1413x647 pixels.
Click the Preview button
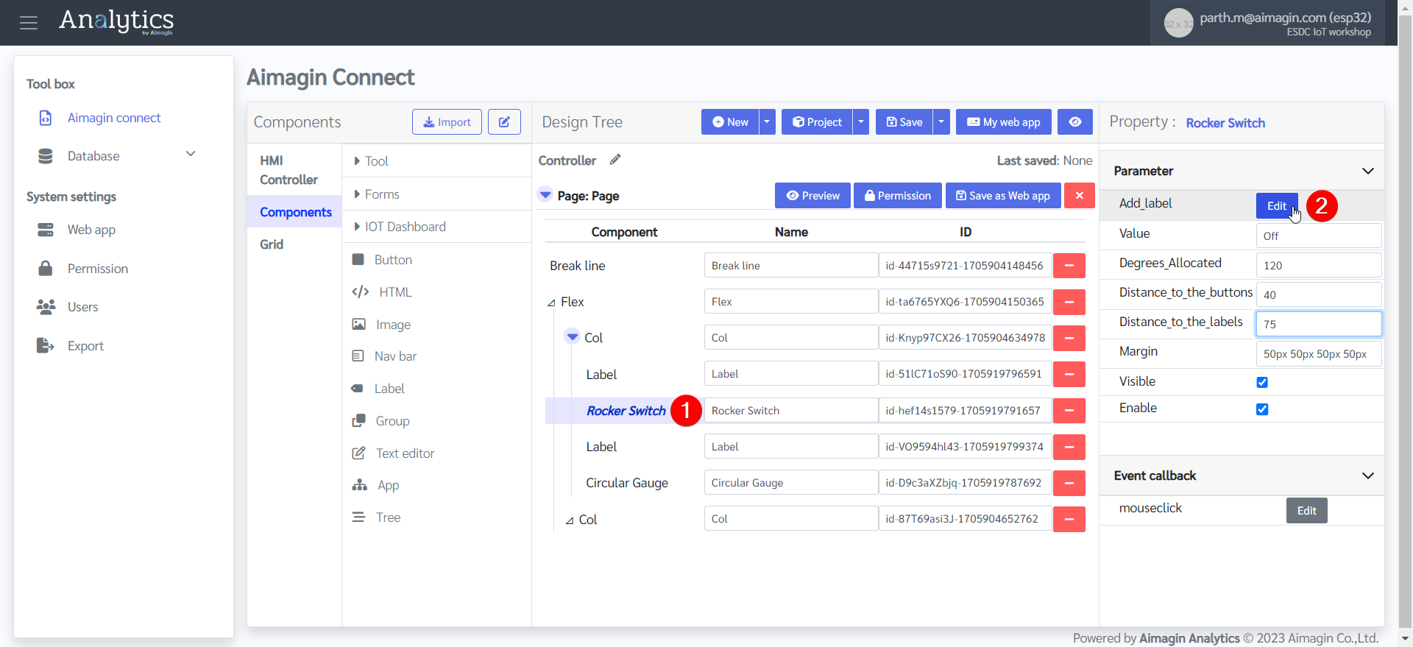tap(812, 196)
